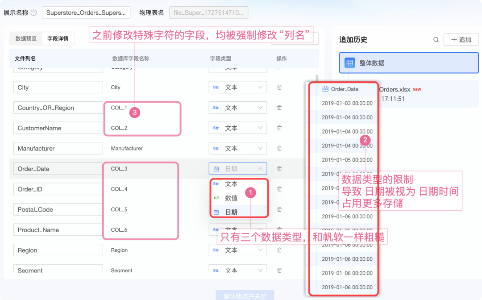The width and height of the screenshot is (482, 300).
Task: Switch to the 数据预览 tab
Action: pos(26,39)
